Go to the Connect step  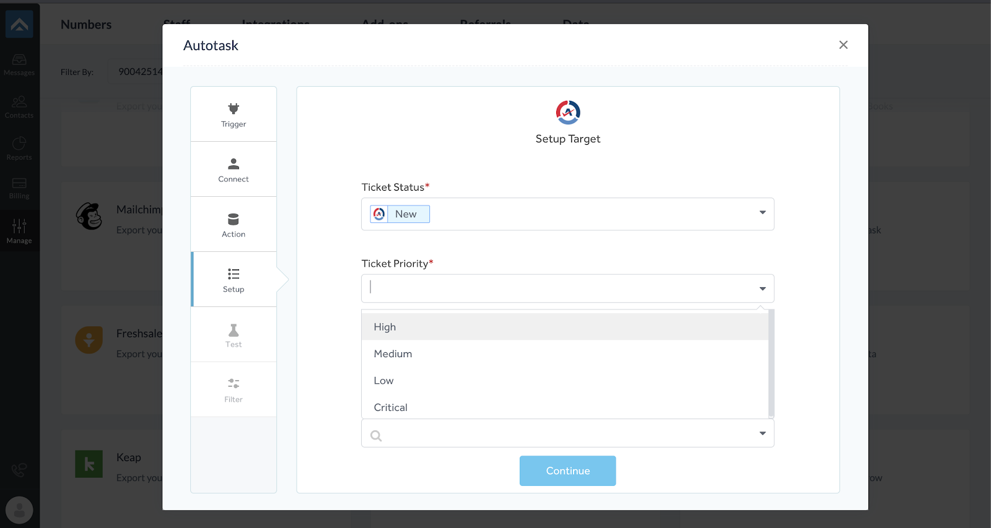coord(234,170)
